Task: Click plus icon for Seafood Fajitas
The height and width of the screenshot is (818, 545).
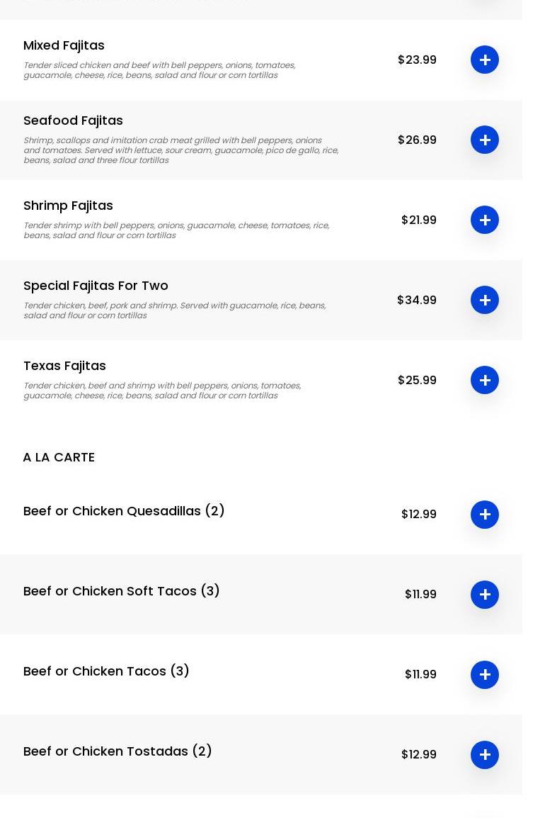Action: click(x=485, y=140)
